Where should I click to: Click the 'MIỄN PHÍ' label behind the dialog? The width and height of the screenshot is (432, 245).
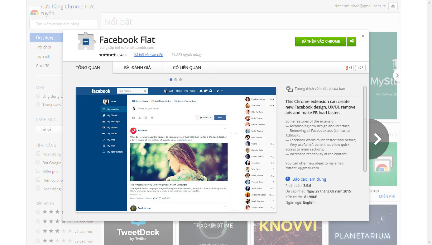pyautogui.click(x=387, y=196)
